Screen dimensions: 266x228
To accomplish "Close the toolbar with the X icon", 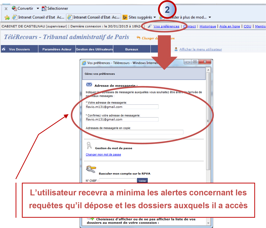I will click(6, 9).
